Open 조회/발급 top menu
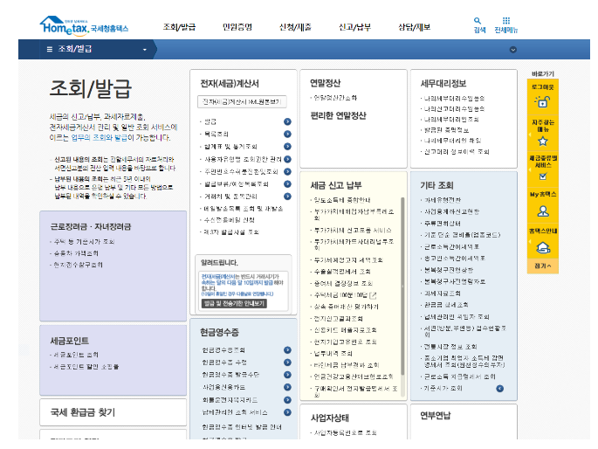 point(179,27)
